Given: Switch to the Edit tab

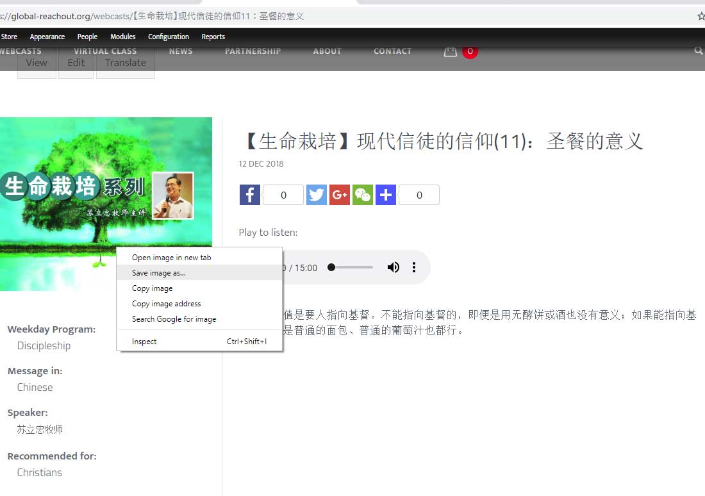Looking at the screenshot, I should pos(76,63).
